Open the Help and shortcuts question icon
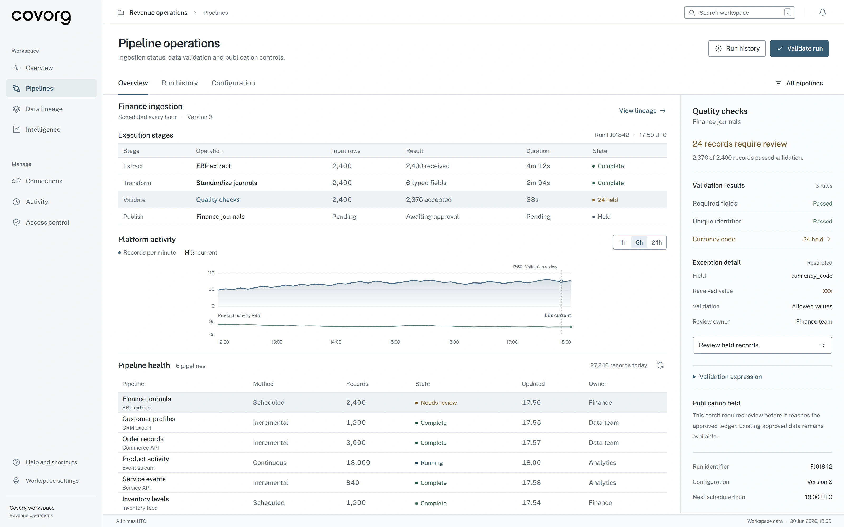Screen dimensions: 844x527 pos(16,462)
